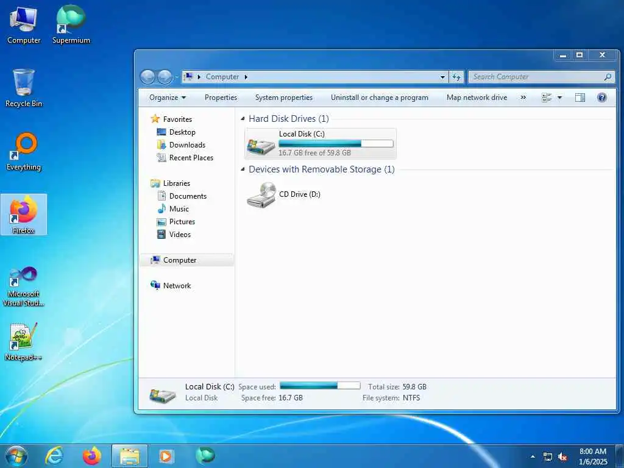Select the Supermium desktop shortcut
Viewport: 624px width, 468px height.
pyautogui.click(x=71, y=24)
